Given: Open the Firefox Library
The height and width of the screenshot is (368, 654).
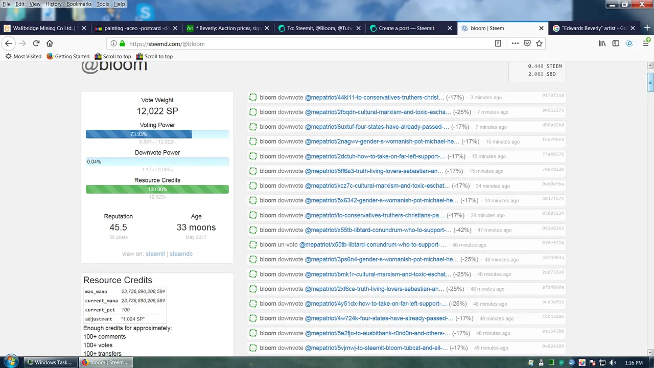Looking at the screenshot, I should (x=602, y=43).
